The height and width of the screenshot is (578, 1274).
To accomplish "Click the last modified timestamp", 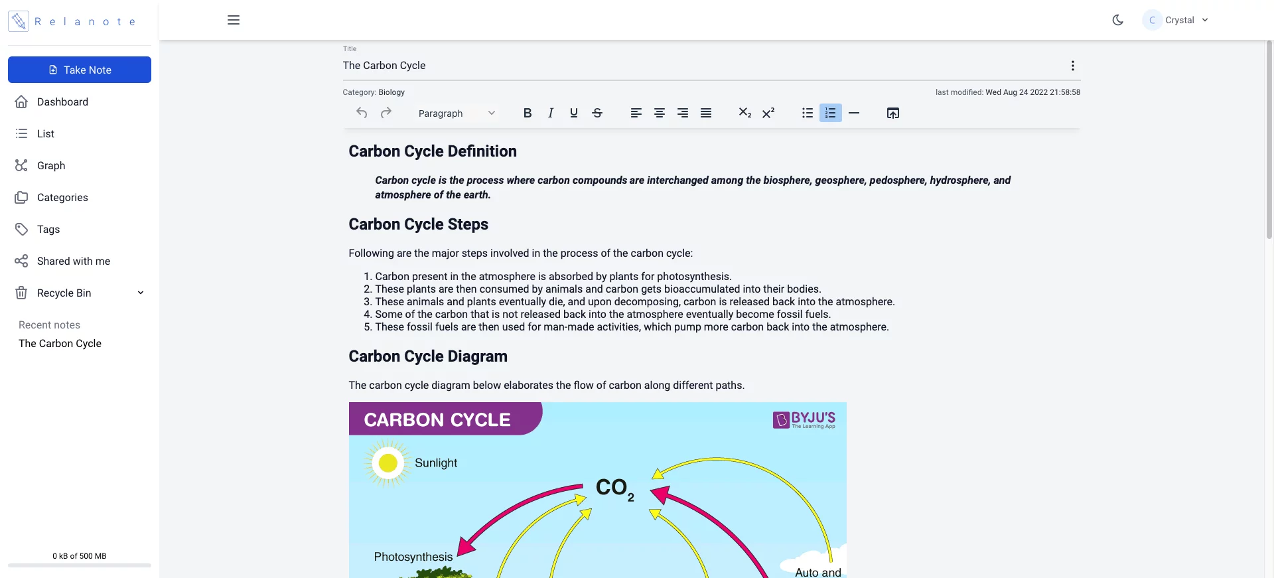I will [1008, 92].
